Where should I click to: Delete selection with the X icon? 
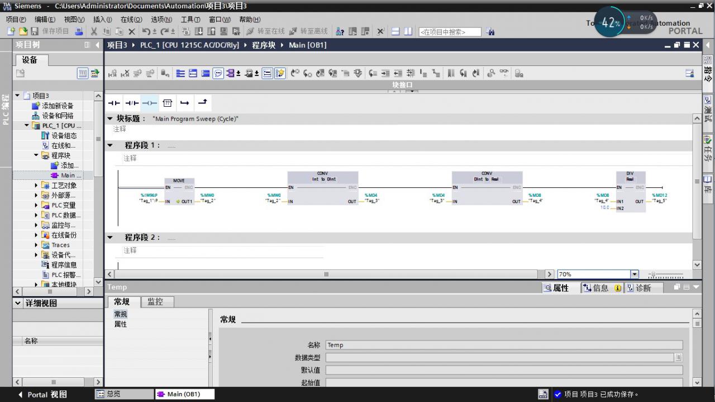(132, 32)
